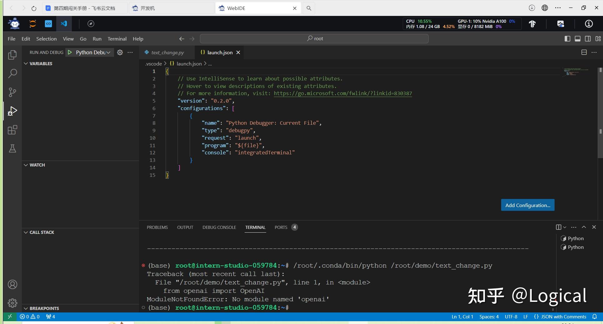The width and height of the screenshot is (603, 324).
Task: Open the go.microsoft.com fwlink URL
Action: click(x=343, y=93)
